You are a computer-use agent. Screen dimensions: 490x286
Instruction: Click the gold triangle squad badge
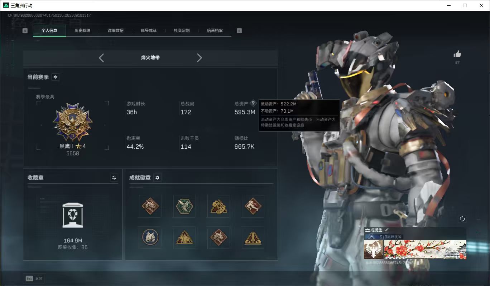[184, 237]
